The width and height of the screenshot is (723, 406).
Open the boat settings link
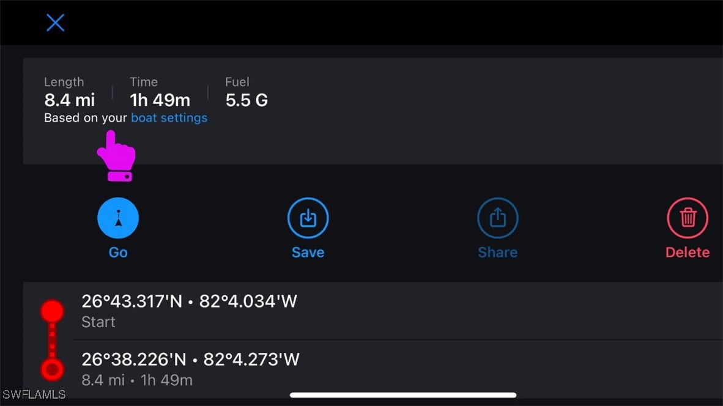(169, 118)
